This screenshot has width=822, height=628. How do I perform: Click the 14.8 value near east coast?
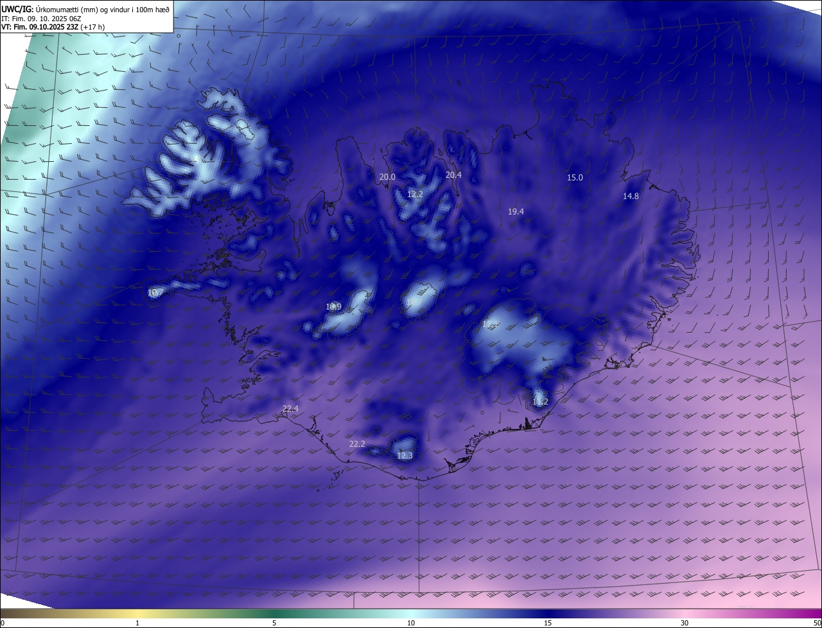pyautogui.click(x=631, y=196)
